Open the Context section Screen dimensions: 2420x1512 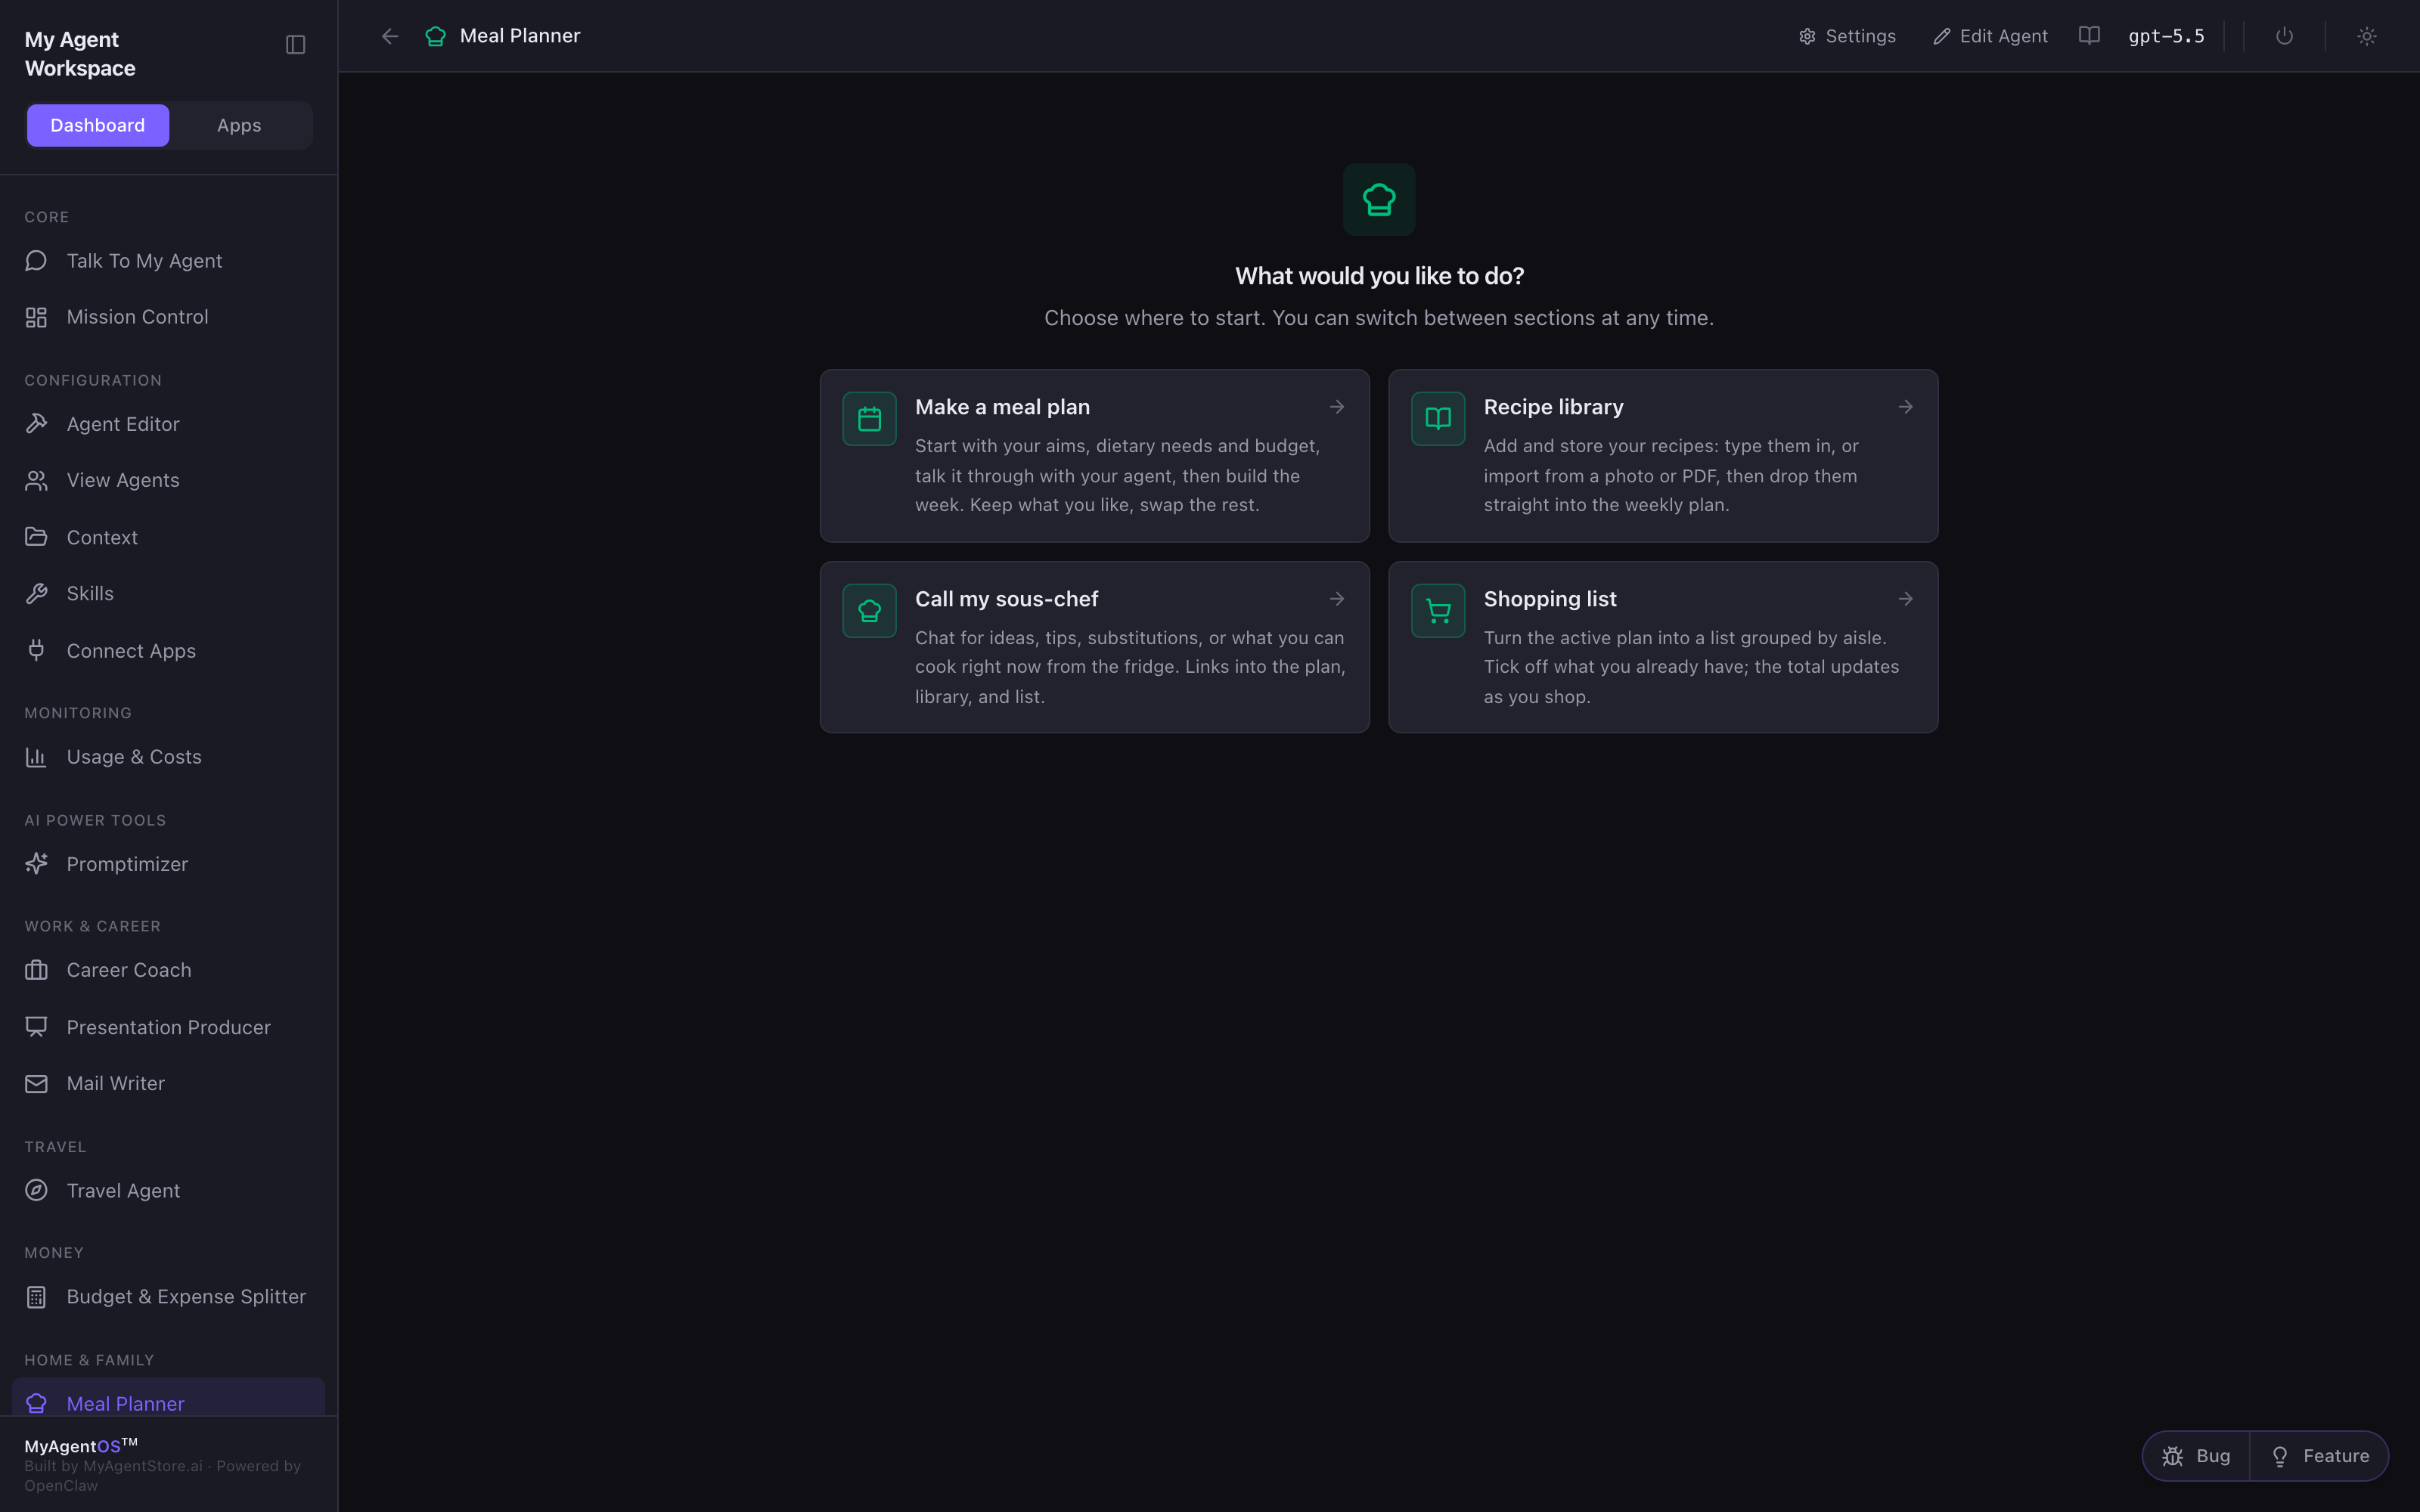[168, 537]
